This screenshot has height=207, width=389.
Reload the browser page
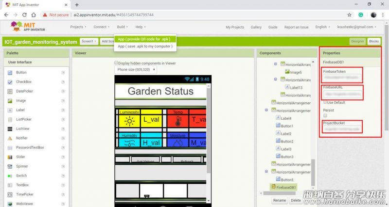[x=24, y=15]
